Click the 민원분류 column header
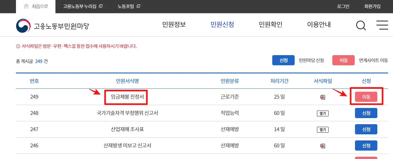 (x=230, y=81)
